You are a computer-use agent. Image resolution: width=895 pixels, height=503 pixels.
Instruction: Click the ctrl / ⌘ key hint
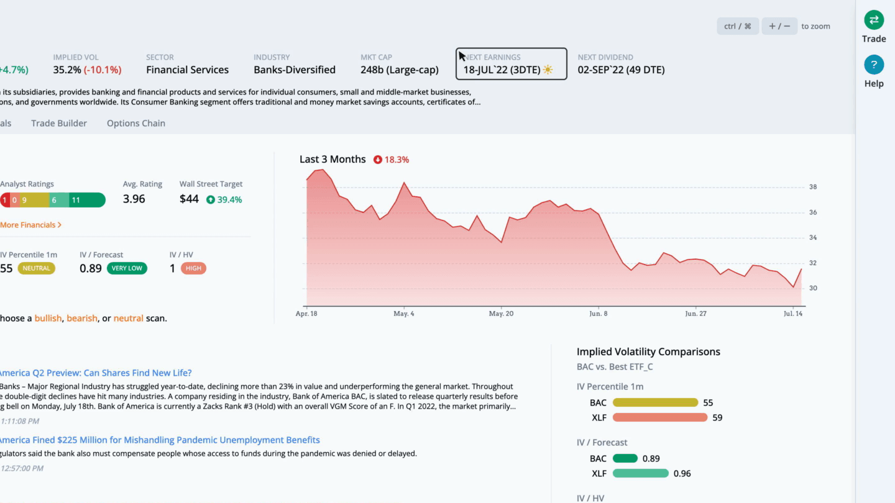pyautogui.click(x=738, y=26)
